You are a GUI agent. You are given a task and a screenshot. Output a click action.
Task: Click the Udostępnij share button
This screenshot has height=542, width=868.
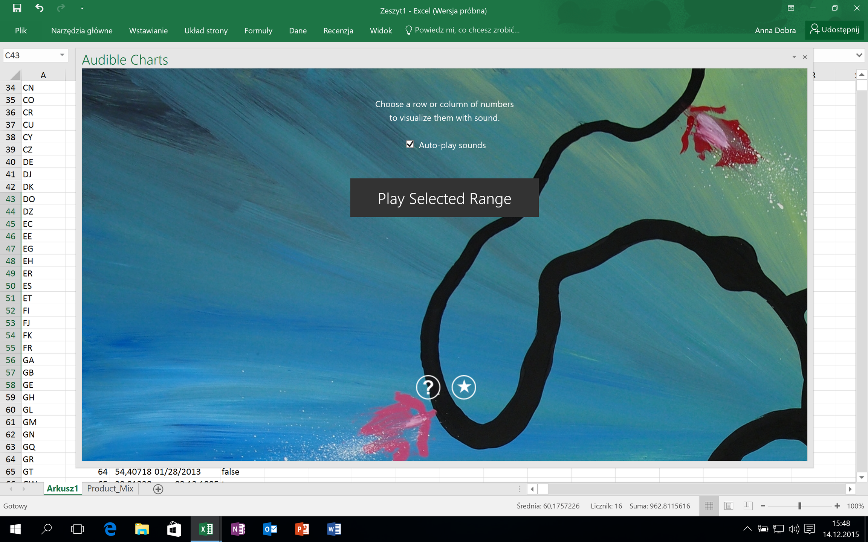pyautogui.click(x=834, y=30)
